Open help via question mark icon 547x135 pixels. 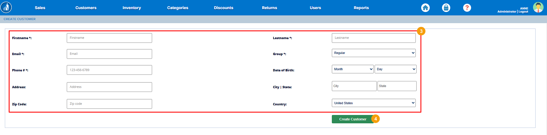pos(467,8)
